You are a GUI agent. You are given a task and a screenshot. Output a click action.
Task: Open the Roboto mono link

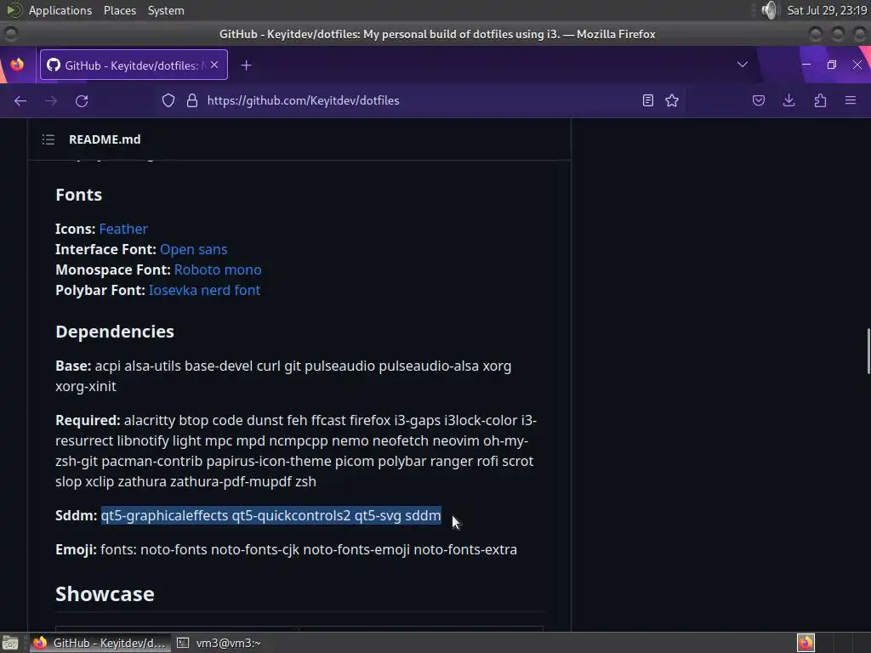click(x=218, y=270)
